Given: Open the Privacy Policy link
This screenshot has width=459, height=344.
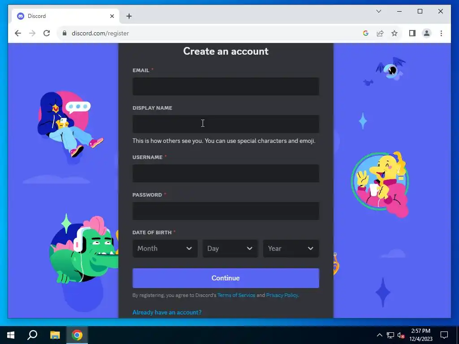Looking at the screenshot, I should [282, 295].
